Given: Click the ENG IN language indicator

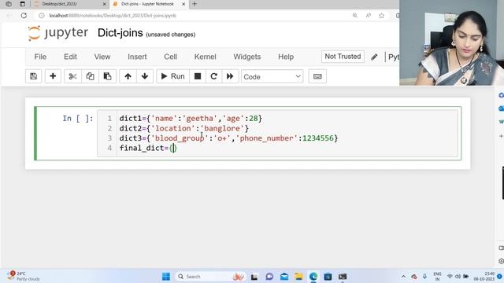Looking at the screenshot, I should coord(437,276).
